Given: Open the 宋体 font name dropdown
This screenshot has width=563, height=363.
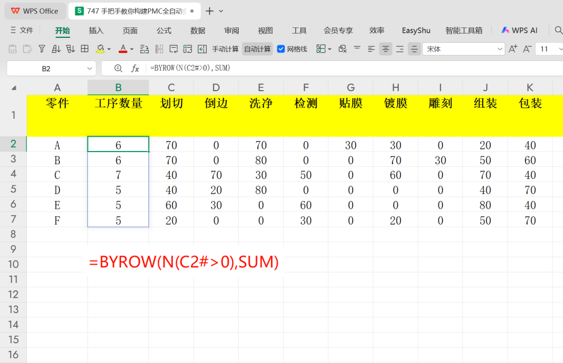Looking at the screenshot, I should (500, 49).
